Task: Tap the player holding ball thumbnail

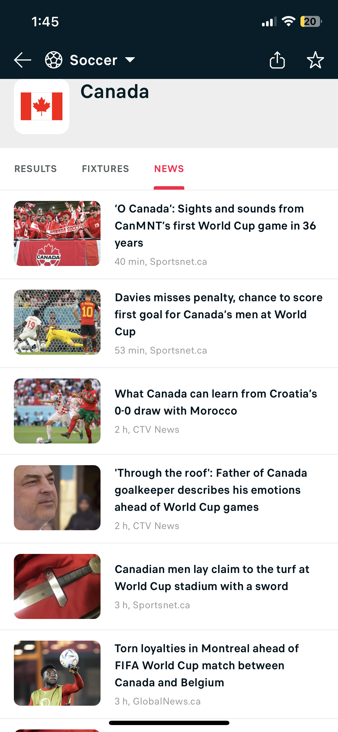Action: (x=57, y=673)
